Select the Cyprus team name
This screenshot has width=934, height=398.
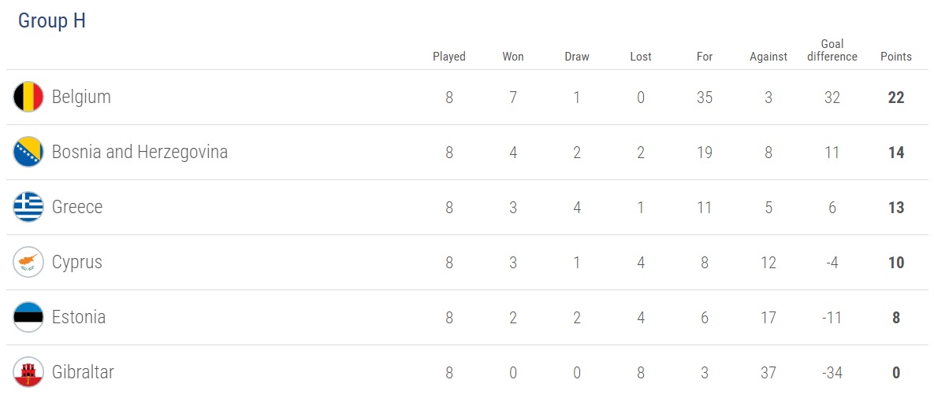(77, 263)
